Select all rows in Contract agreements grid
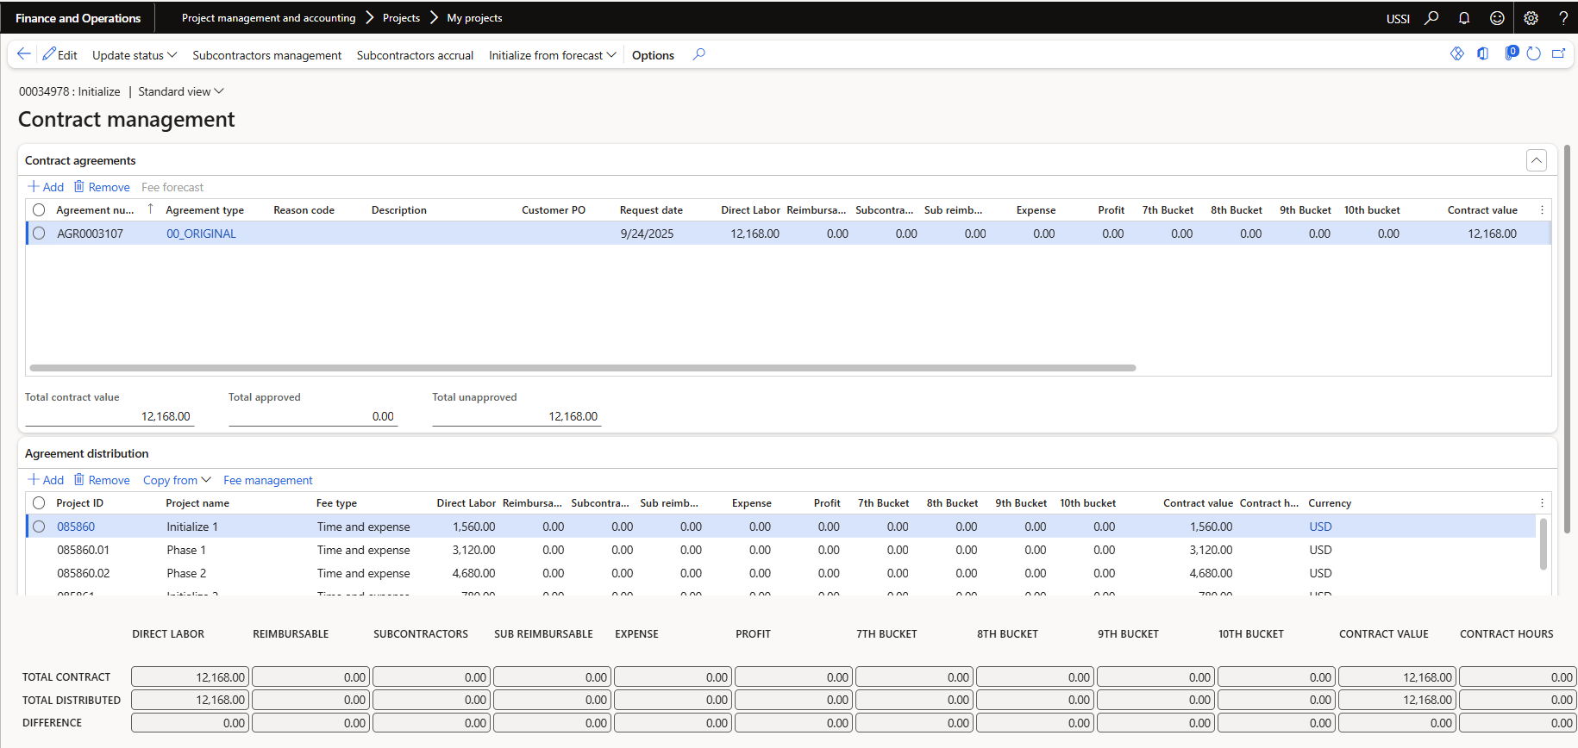 [39, 210]
